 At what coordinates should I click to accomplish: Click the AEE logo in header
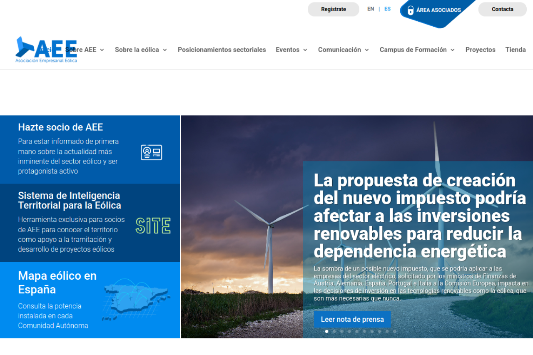tap(46, 50)
